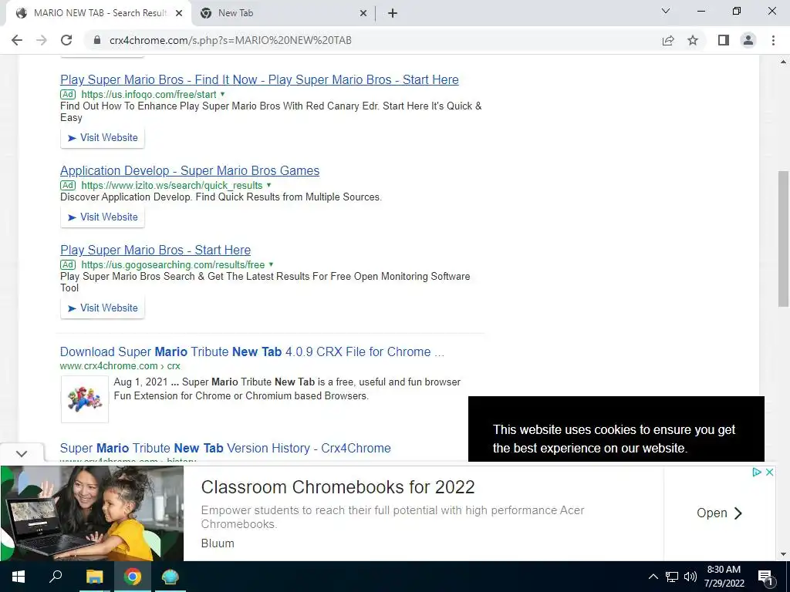Click the https://us.gogosearching.com/results/free URL text
The width and height of the screenshot is (790, 592).
[x=173, y=265]
